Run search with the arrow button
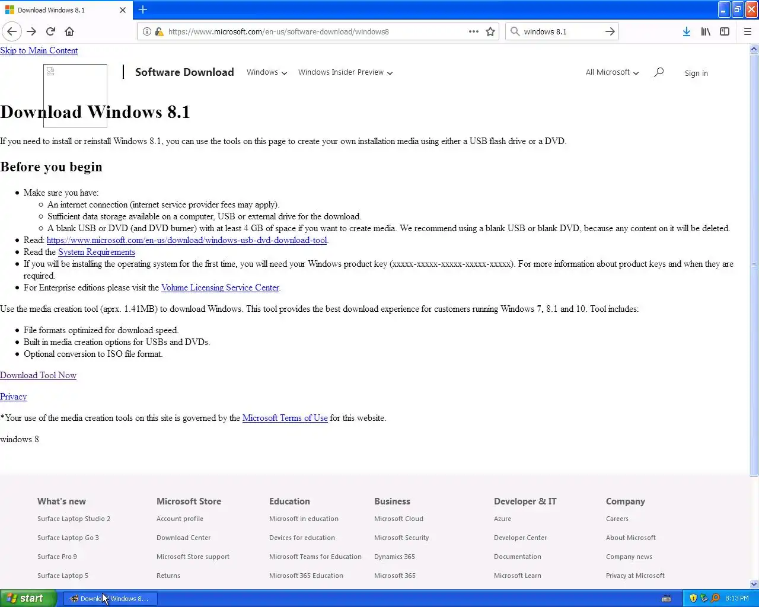Viewport: 759px width, 607px height. (x=610, y=31)
